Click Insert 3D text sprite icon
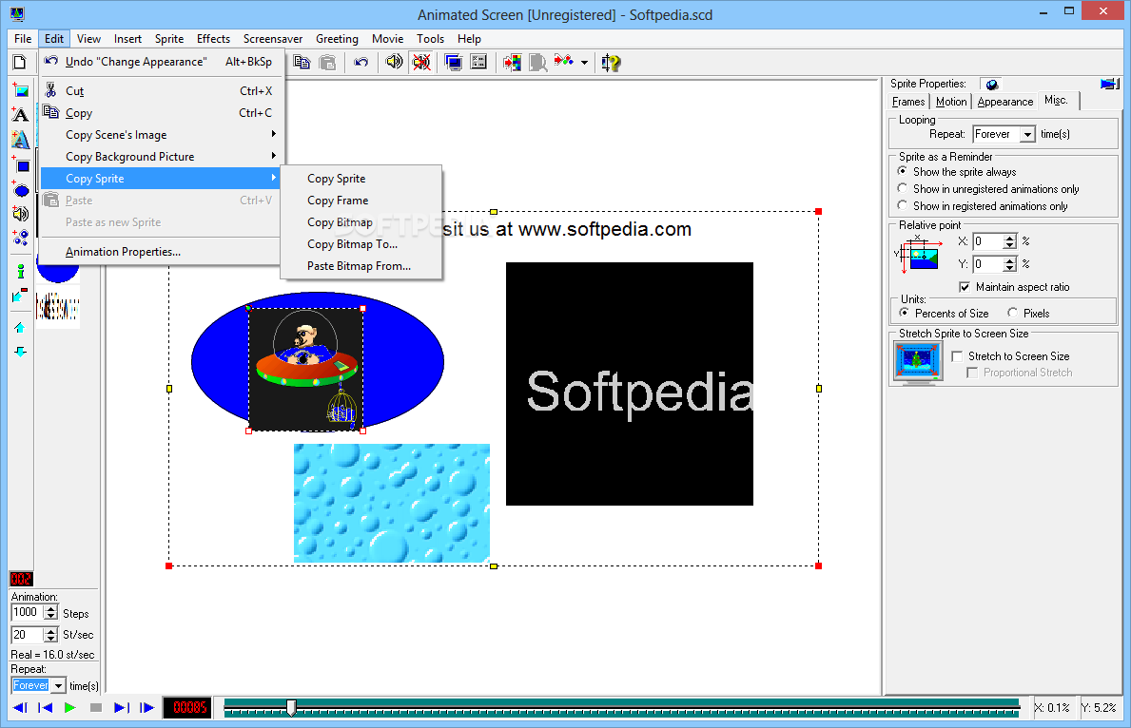The height and width of the screenshot is (728, 1131). click(20, 139)
